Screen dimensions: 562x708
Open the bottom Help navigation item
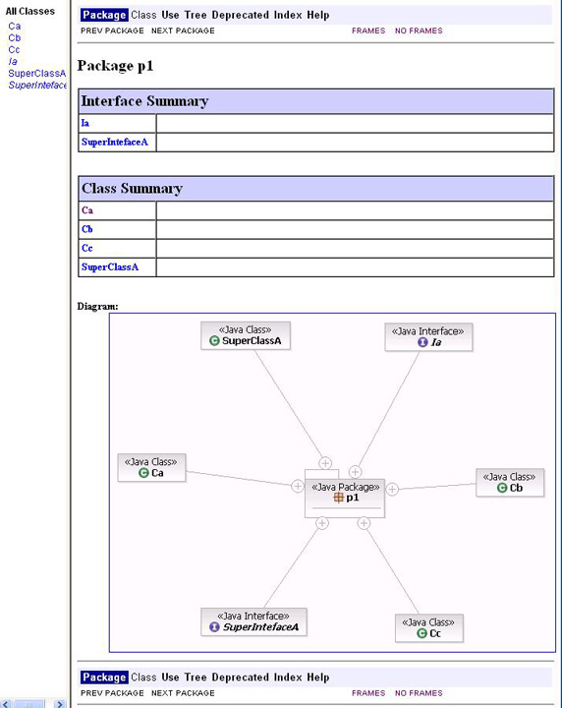click(318, 678)
